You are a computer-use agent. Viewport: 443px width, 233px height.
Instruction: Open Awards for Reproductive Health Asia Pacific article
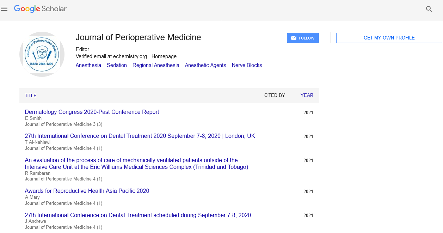(x=87, y=191)
